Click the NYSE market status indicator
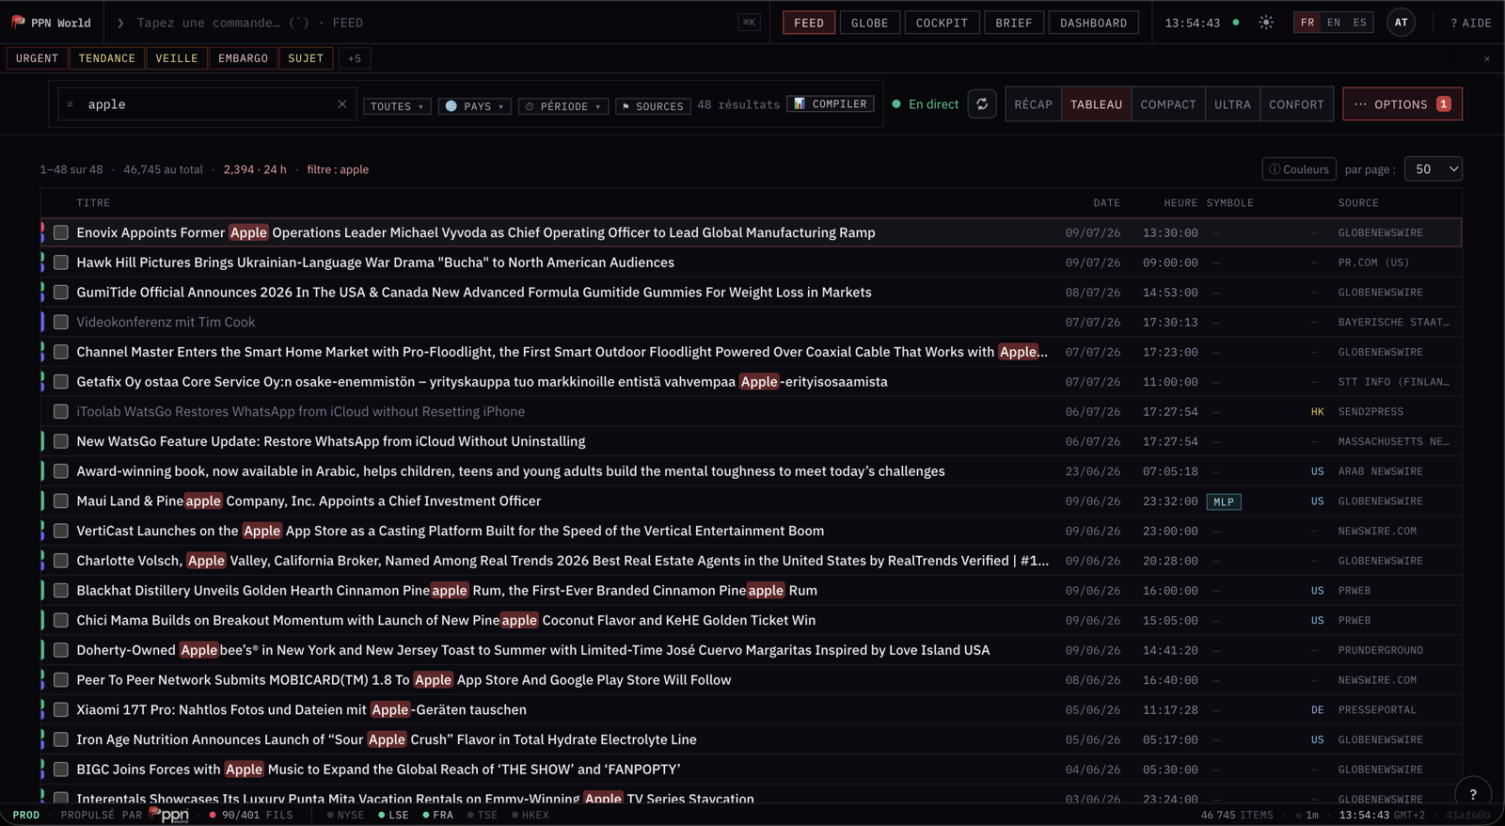The width and height of the screenshot is (1505, 826). coord(345,815)
